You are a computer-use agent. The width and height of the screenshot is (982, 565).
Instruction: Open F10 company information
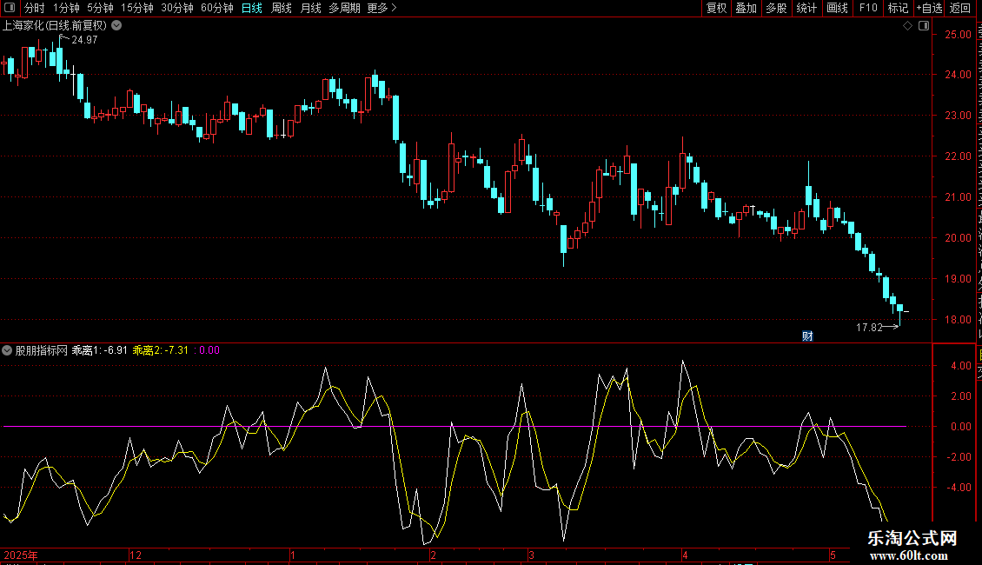click(868, 8)
